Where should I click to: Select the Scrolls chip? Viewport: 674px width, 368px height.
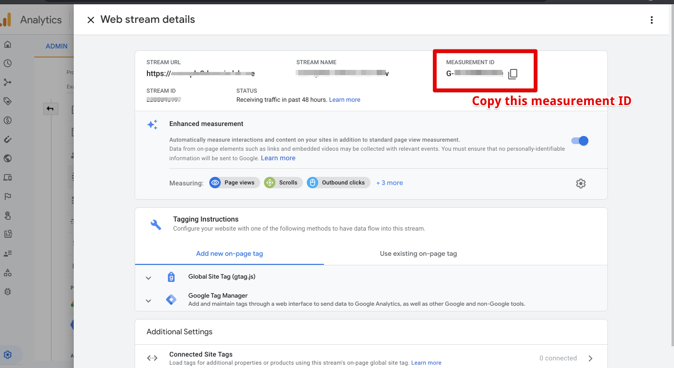283,183
